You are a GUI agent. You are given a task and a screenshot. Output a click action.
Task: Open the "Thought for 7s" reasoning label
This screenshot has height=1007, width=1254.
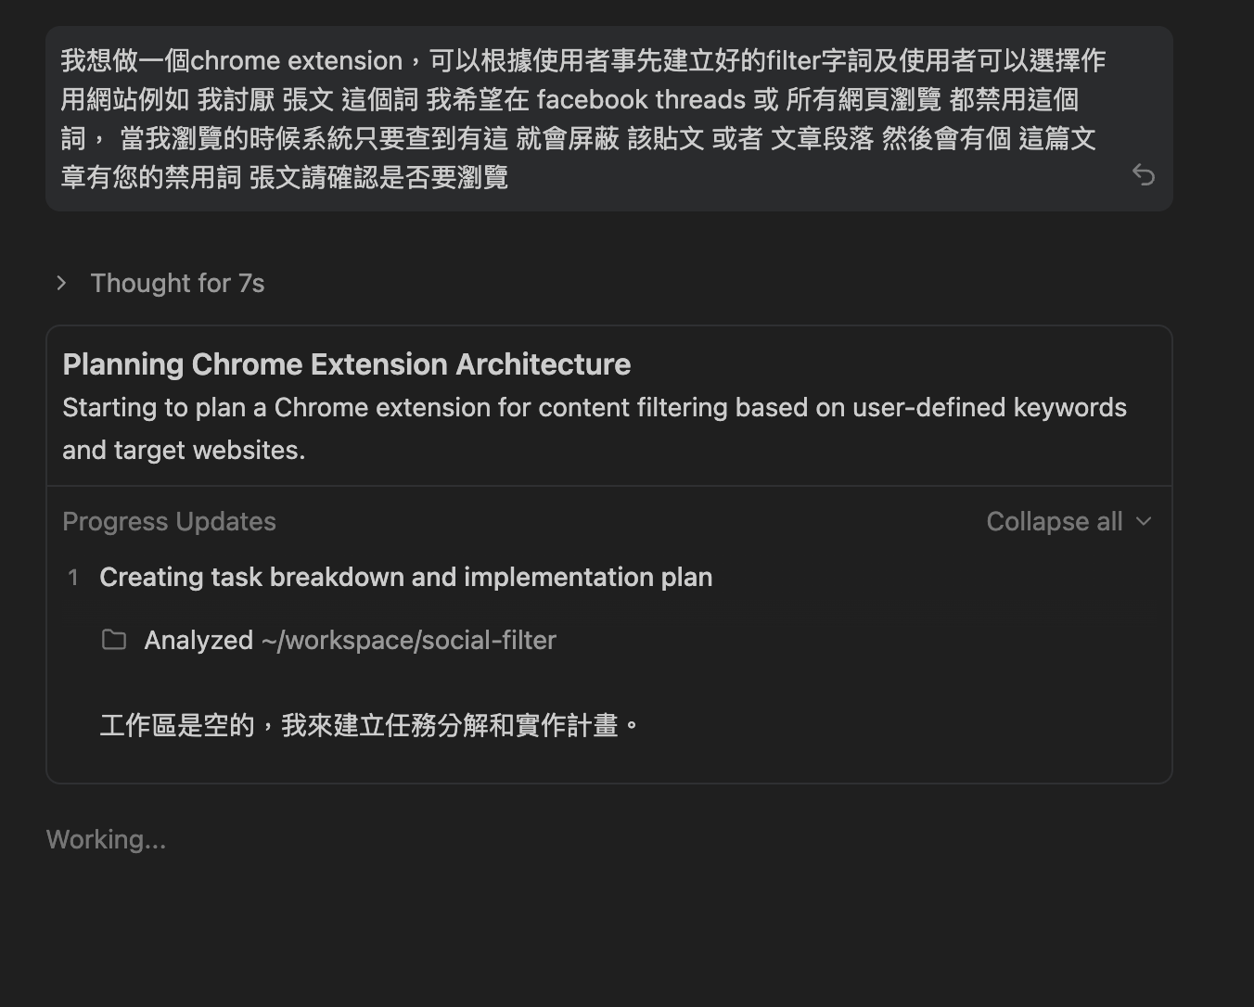177,283
